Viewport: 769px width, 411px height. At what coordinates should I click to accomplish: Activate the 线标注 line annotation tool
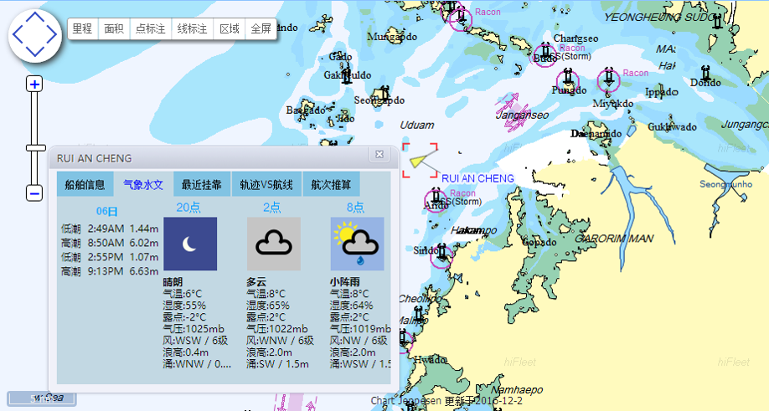click(x=193, y=28)
